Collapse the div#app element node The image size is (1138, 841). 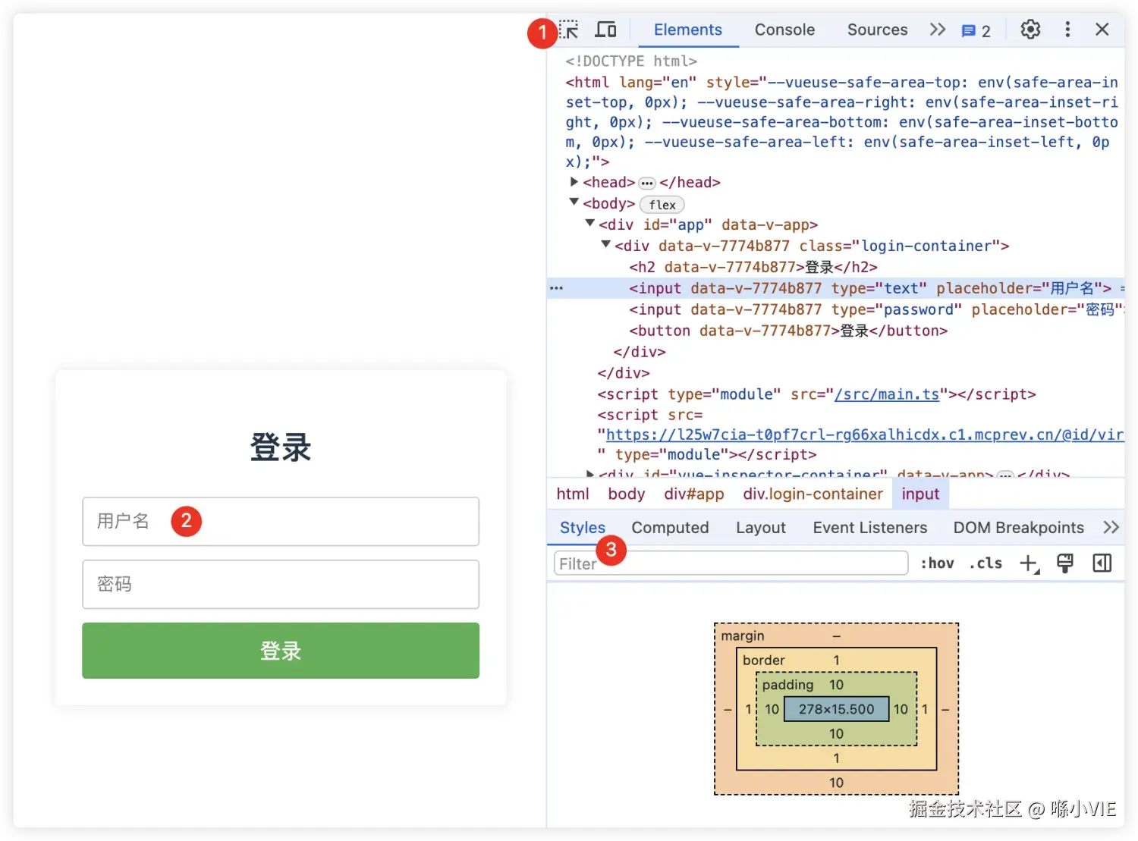tap(590, 224)
